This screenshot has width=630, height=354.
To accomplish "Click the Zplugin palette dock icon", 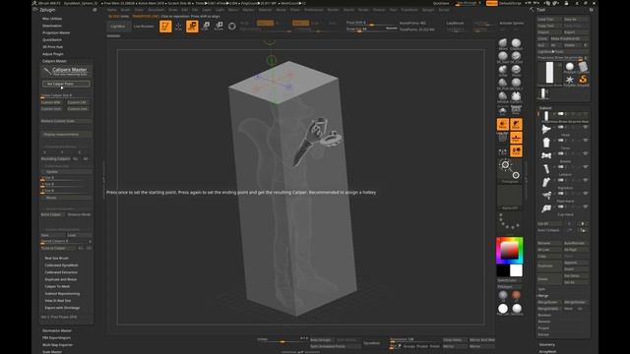I will pos(94,10).
